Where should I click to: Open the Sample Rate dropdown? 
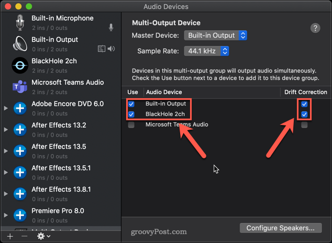(x=206, y=51)
